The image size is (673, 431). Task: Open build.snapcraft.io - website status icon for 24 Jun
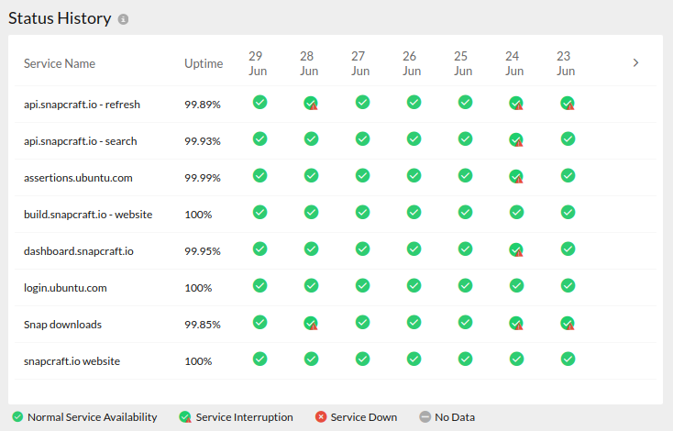point(516,212)
